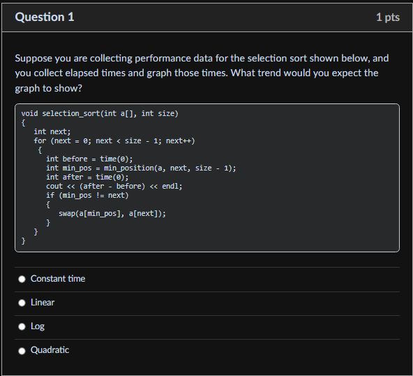Click the cout output code line

tap(114, 187)
